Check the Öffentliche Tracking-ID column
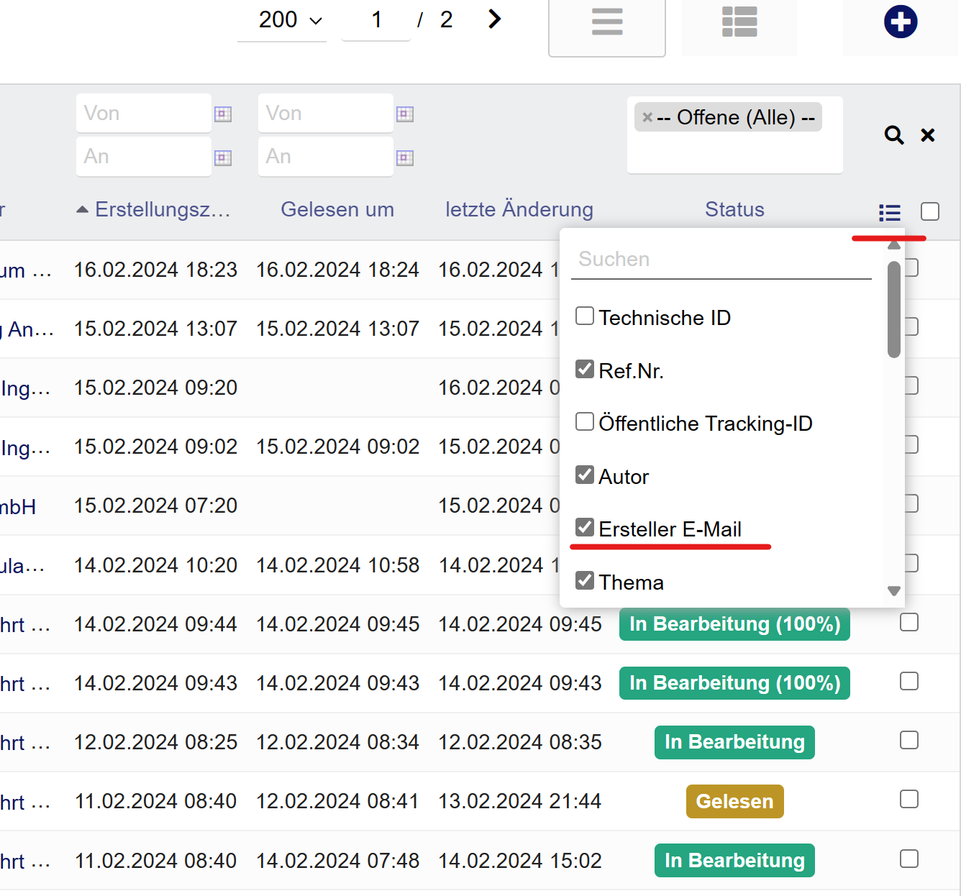The height and width of the screenshot is (896, 961). [585, 421]
